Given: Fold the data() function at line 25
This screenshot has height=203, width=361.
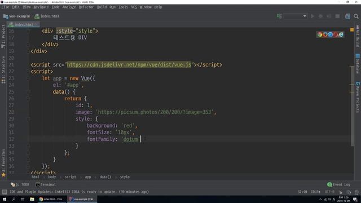Looking at the screenshot, I should pos(29,92).
